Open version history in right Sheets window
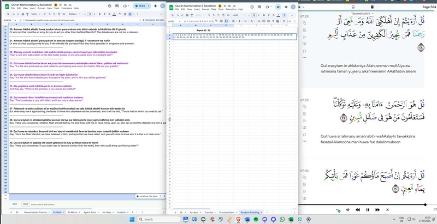Screen dimensions: 437x224 point(252,7)
